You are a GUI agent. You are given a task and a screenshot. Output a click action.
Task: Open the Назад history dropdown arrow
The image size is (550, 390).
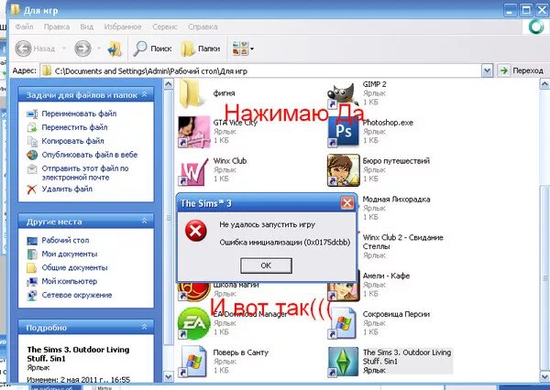(x=64, y=49)
